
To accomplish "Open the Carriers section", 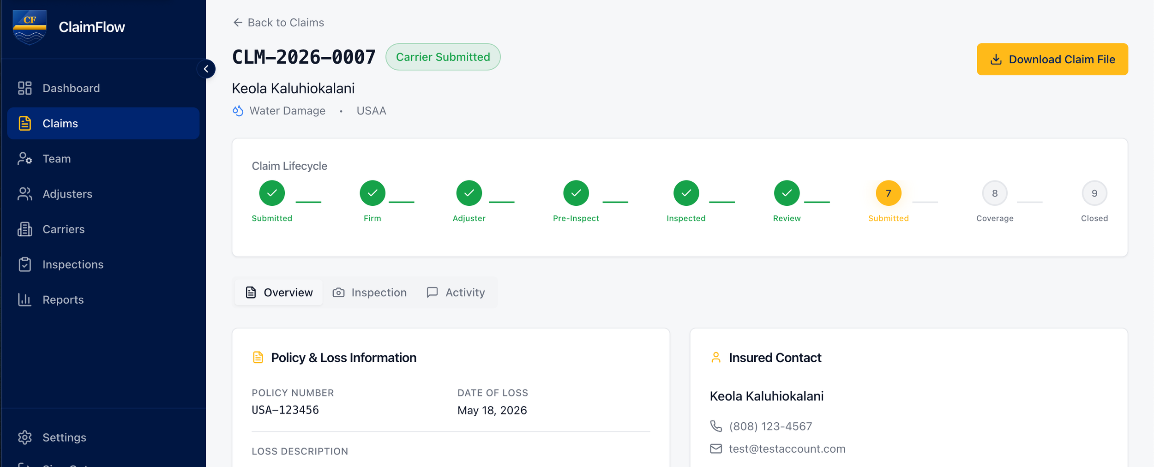I will pos(103,229).
